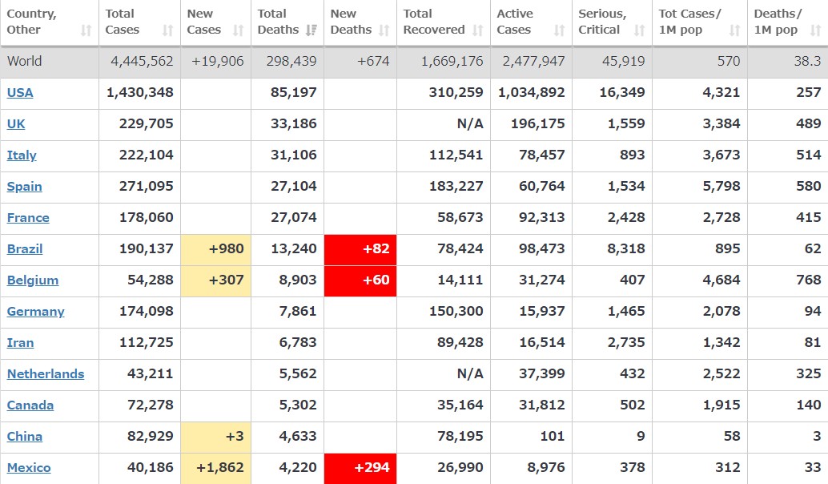Select Canada total cases 72,278
This screenshot has width=828, height=484.
[x=151, y=405]
